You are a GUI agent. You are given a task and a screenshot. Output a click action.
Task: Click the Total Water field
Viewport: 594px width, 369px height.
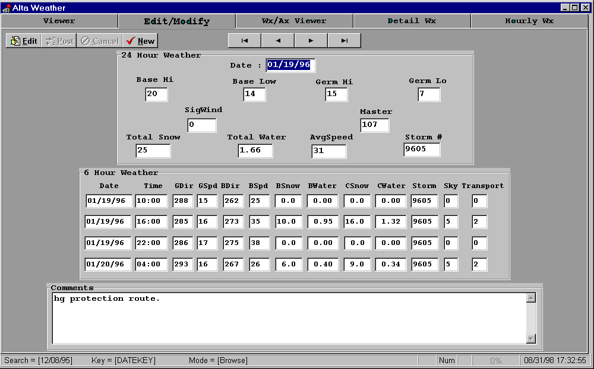[255, 151]
